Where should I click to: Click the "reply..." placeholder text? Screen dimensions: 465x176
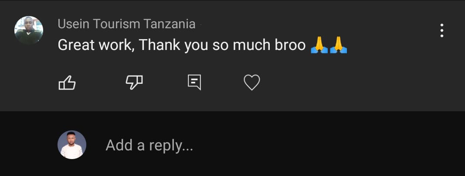click(x=171, y=146)
